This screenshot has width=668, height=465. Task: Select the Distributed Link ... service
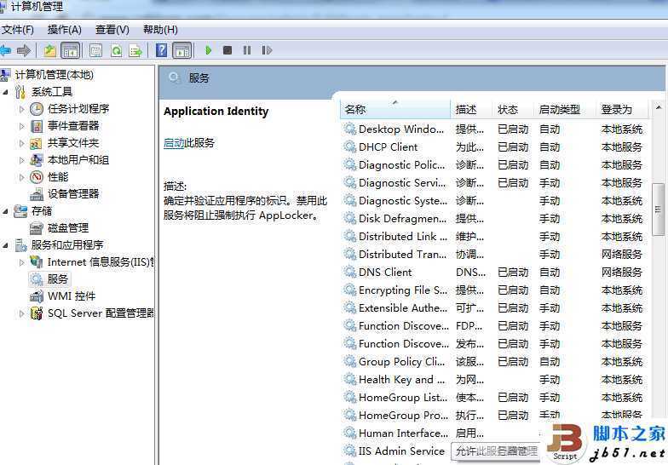pos(493,237)
